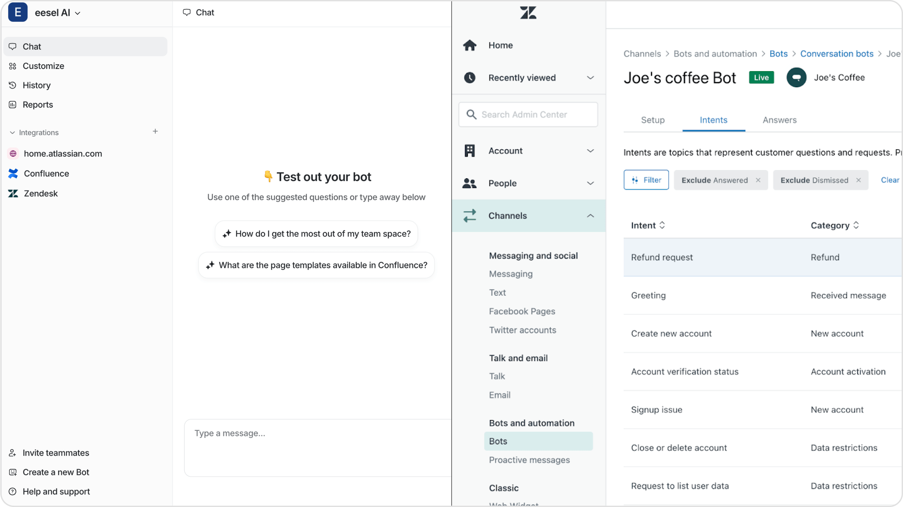903x507 pixels.
Task: Click the Type a message input
Action: 318,447
